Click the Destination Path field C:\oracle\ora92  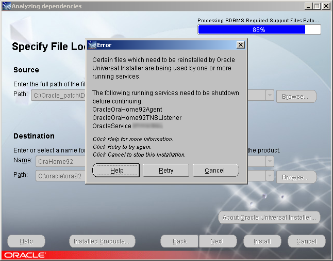61,176
